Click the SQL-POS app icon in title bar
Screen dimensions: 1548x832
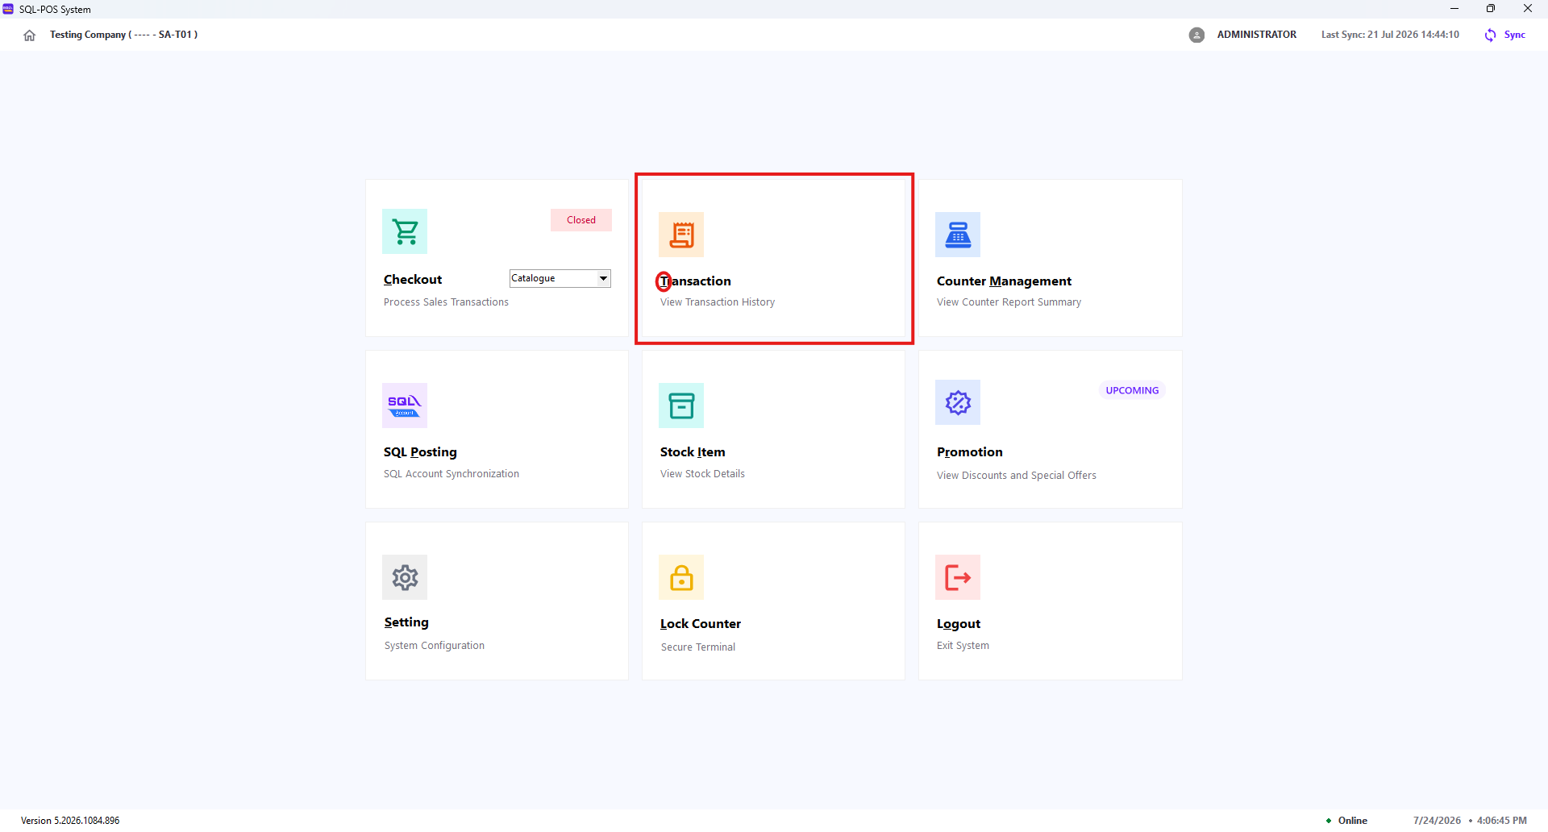(8, 9)
